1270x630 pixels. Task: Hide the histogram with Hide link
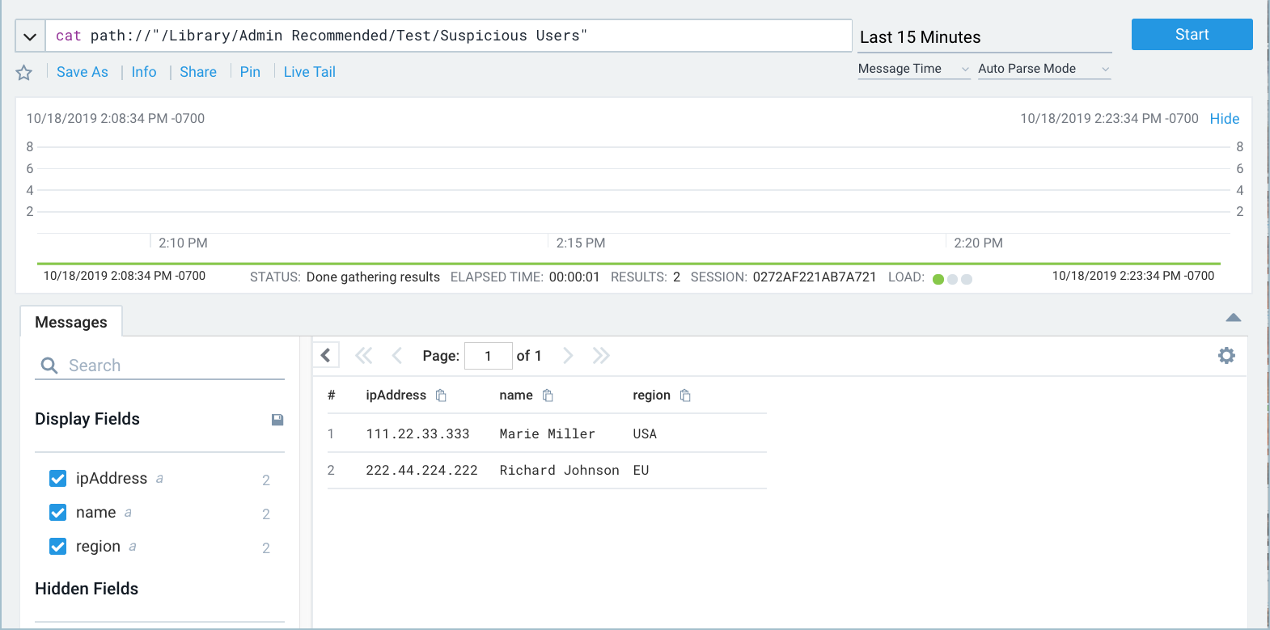click(x=1224, y=119)
